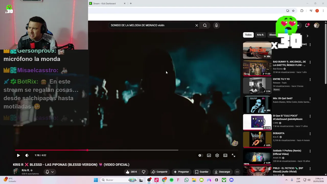Open Chrome media control icon

(311, 11)
